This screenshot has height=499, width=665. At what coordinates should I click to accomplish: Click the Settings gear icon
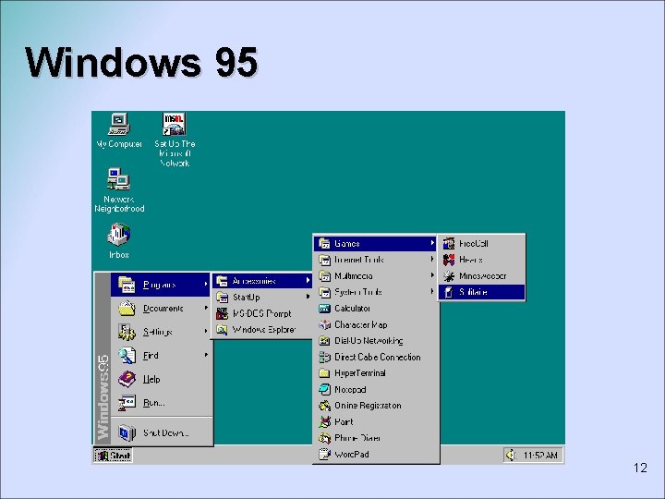(x=127, y=332)
